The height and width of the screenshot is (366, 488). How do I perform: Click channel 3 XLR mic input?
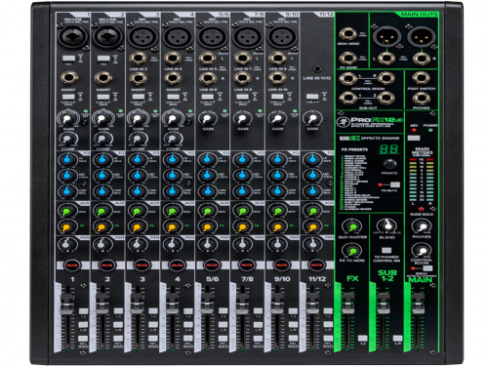pyautogui.click(x=142, y=36)
